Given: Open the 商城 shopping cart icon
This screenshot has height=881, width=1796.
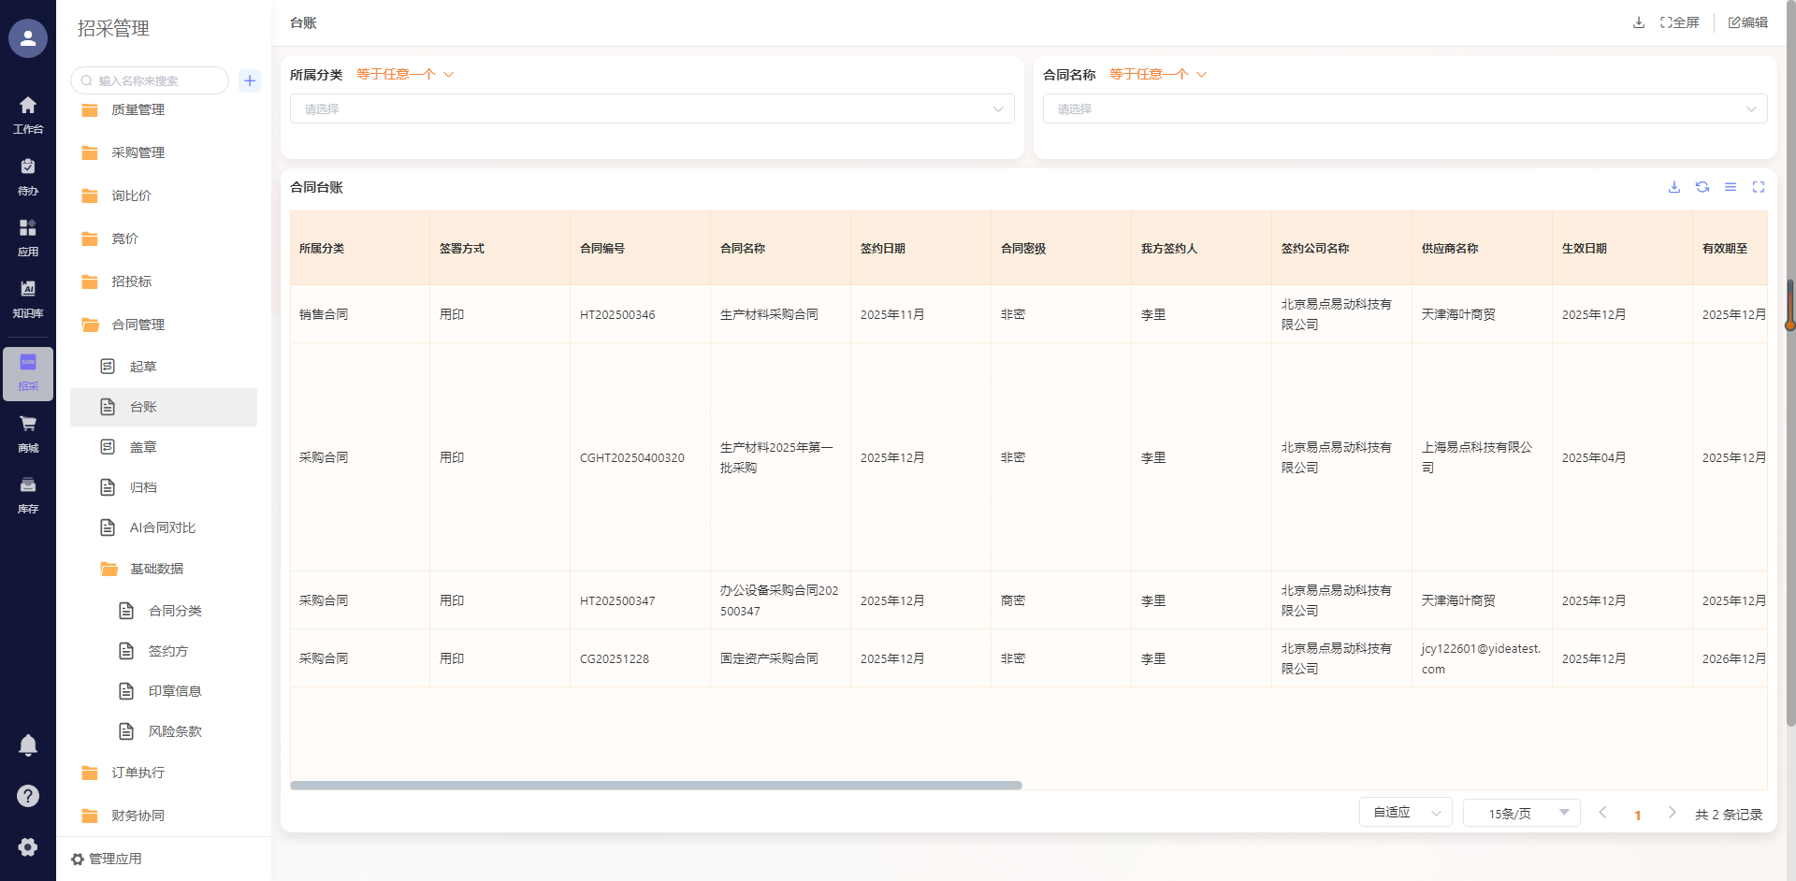Looking at the screenshot, I should pos(28,433).
